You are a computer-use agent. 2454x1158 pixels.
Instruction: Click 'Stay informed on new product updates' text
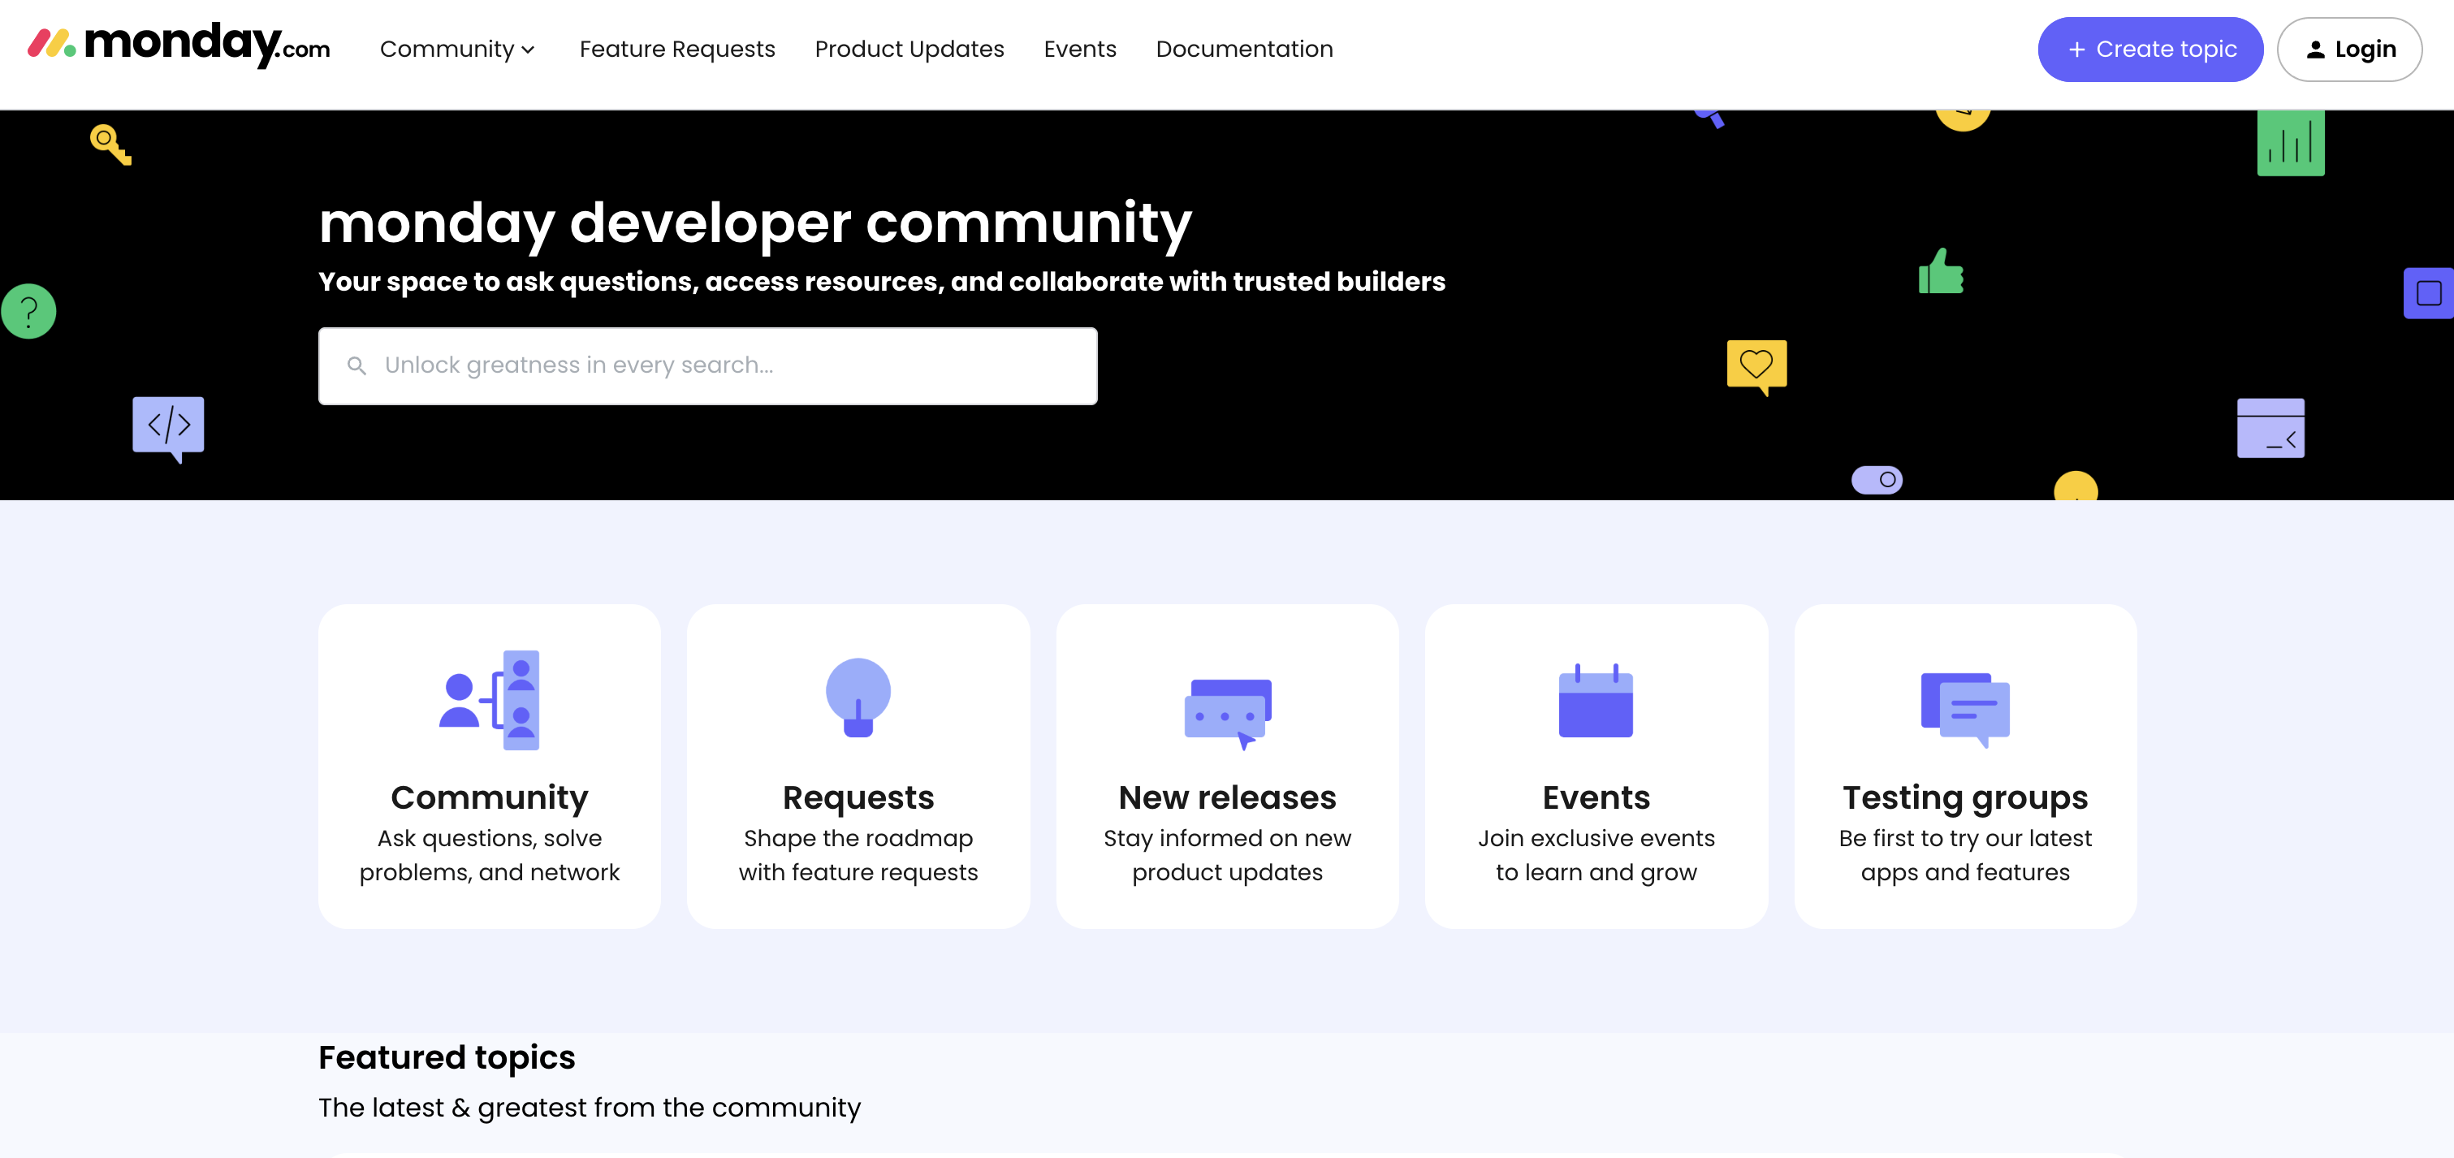pos(1227,855)
